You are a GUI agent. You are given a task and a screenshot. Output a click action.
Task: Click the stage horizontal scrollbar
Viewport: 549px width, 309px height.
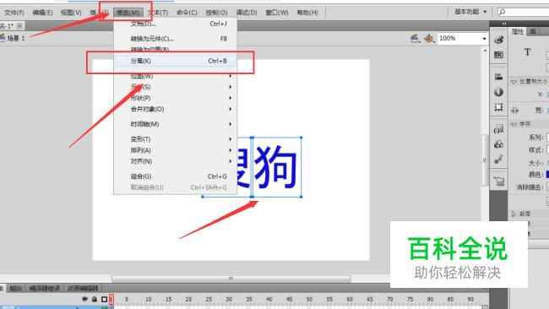pyautogui.click(x=231, y=279)
